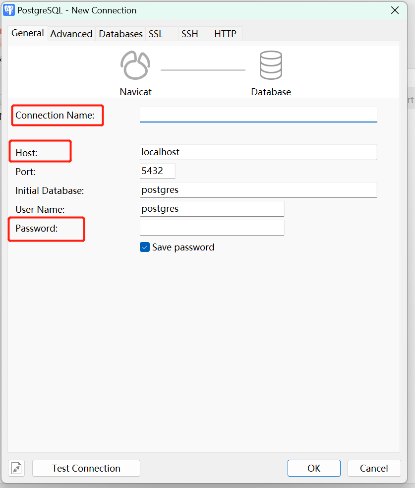This screenshot has height=488, width=415.
Task: Select the User Name input box
Action: click(x=212, y=209)
